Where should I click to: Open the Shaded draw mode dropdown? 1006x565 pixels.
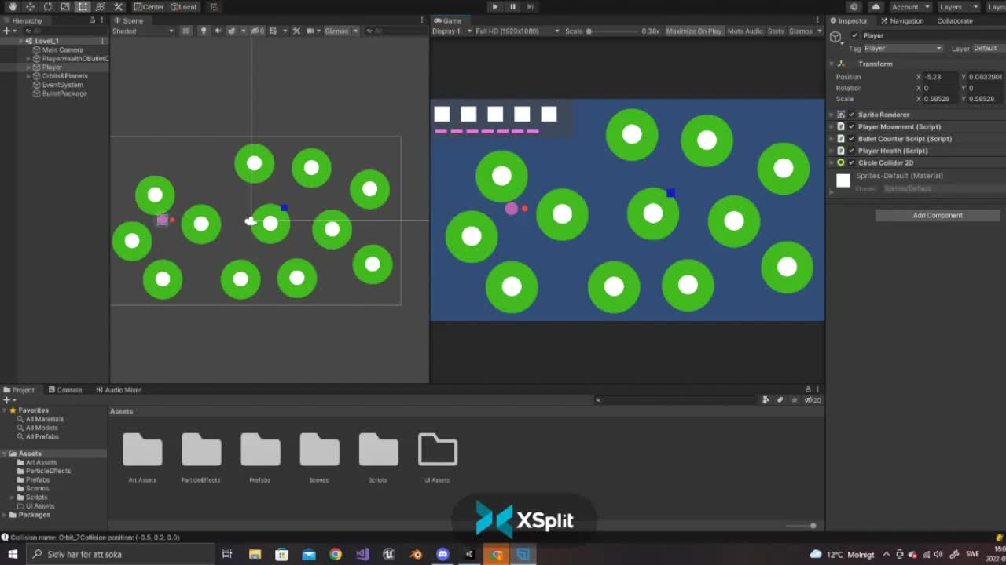(141, 31)
